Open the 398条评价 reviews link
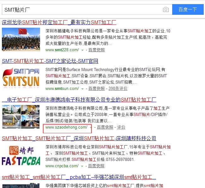Viewport: 205px width, 188px height. click(118, 89)
